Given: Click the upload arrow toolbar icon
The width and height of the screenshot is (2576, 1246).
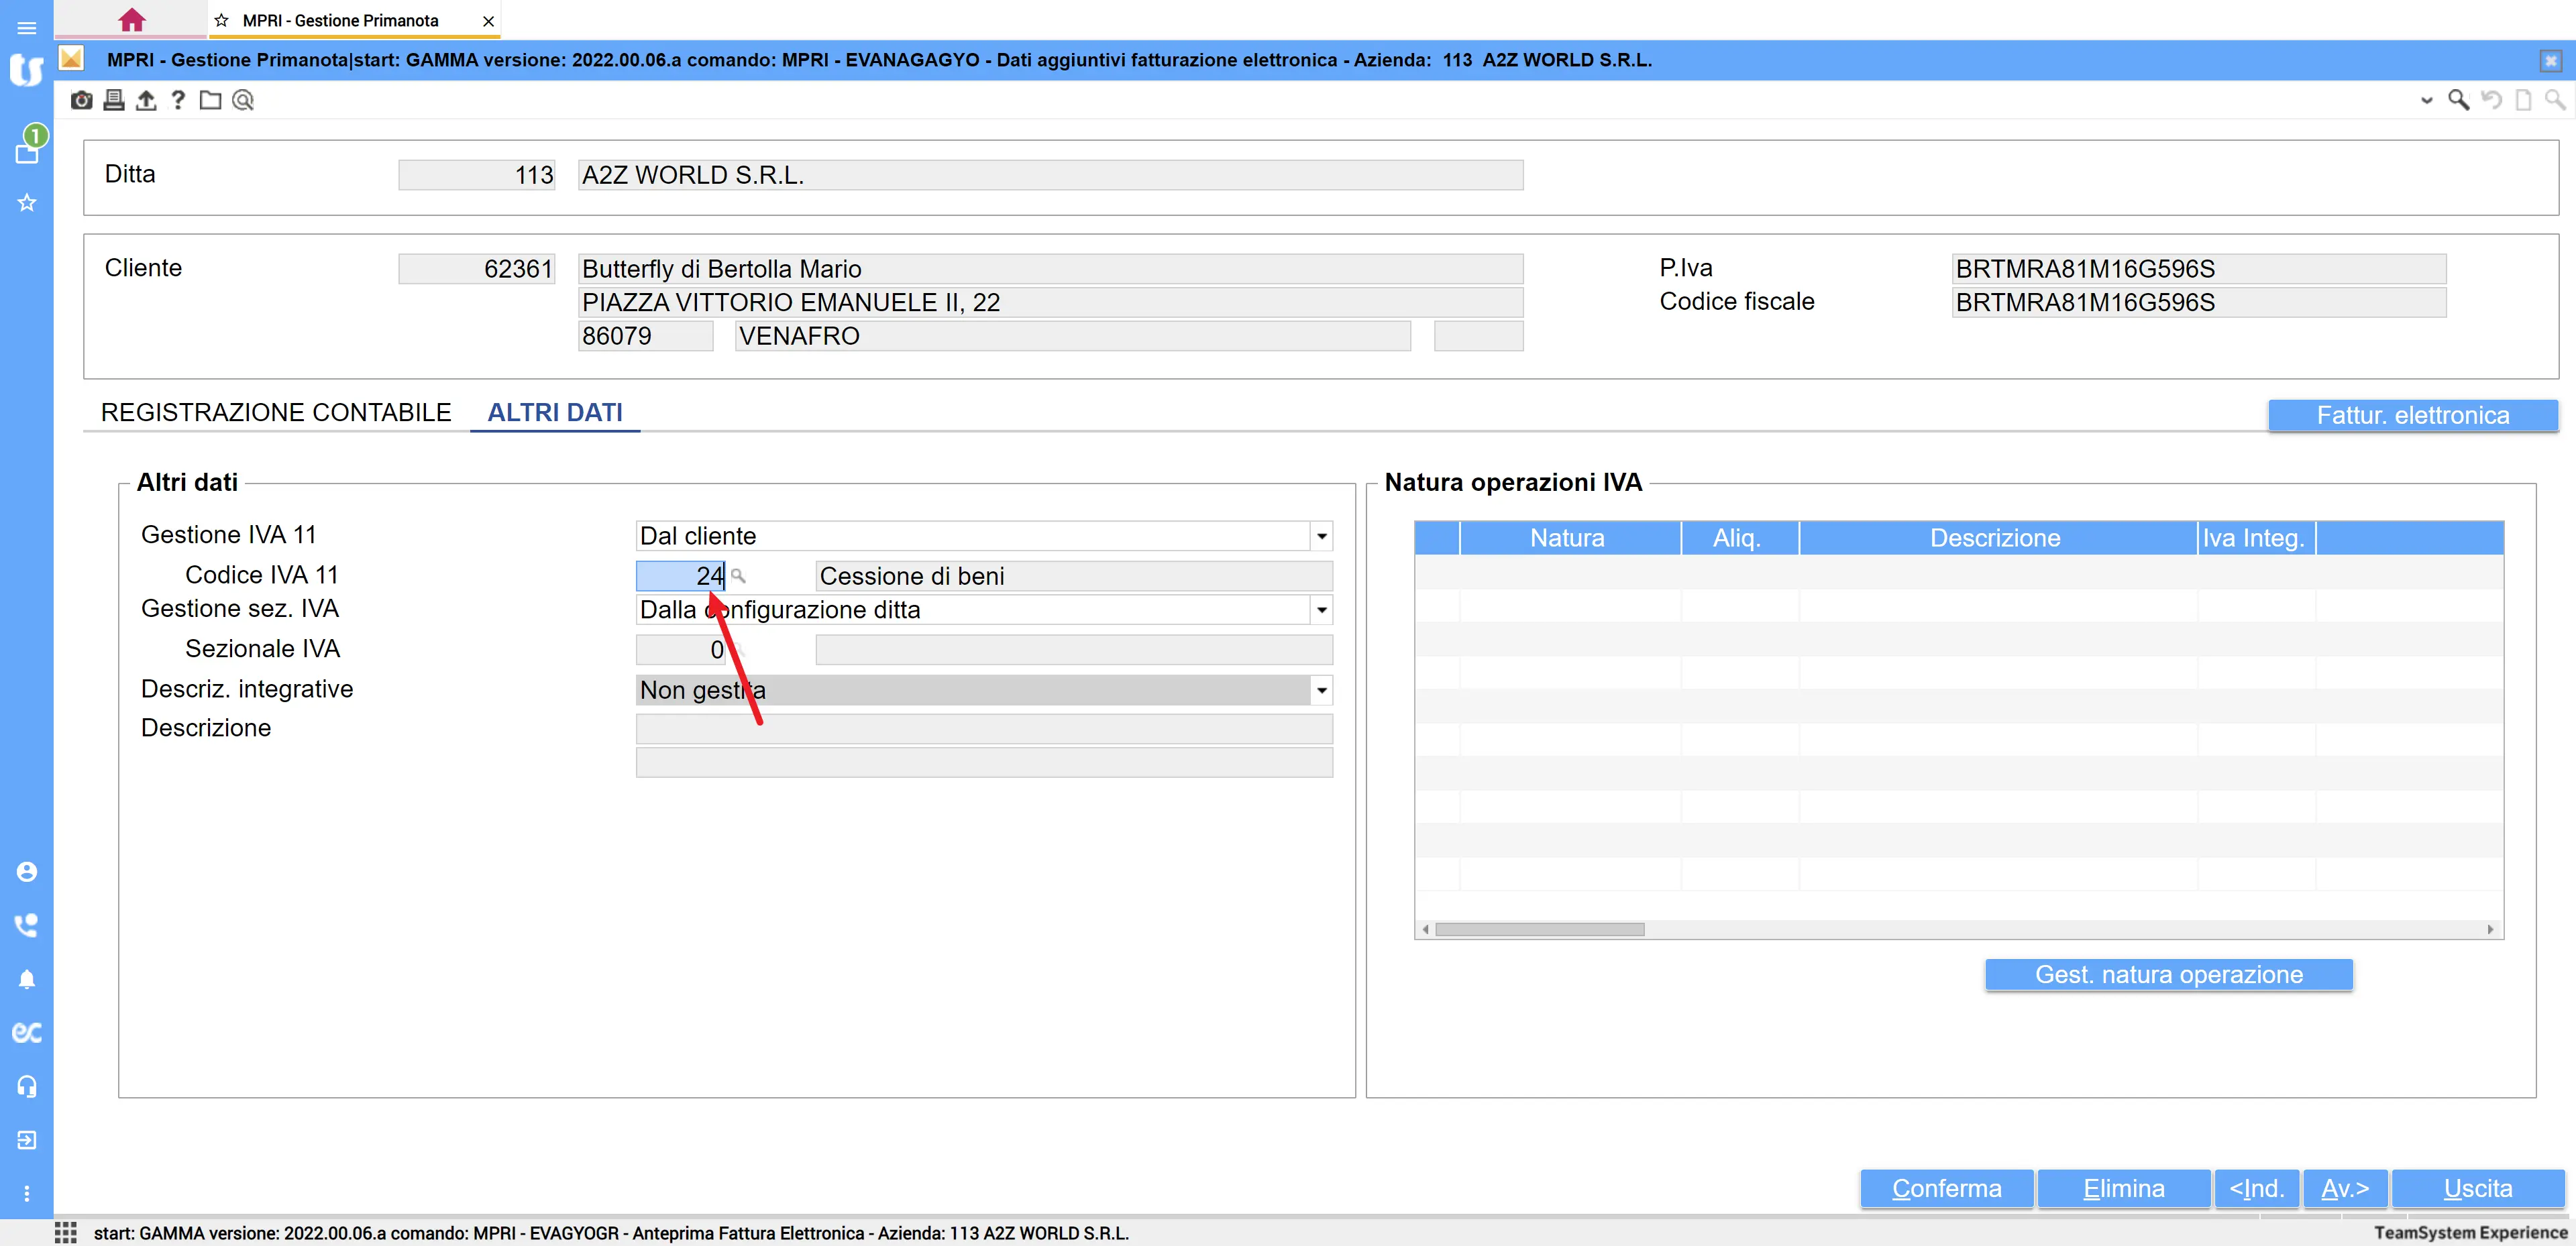Looking at the screenshot, I should point(146,100).
